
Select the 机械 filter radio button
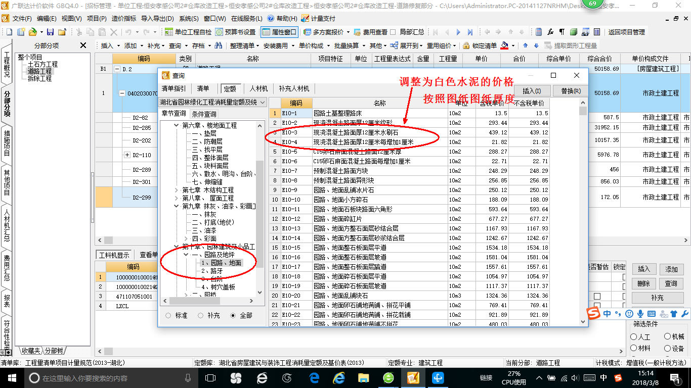pos(668,336)
